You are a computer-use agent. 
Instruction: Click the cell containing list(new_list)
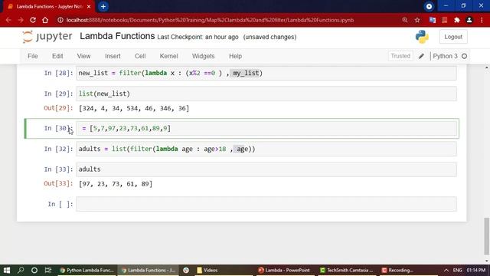pyautogui.click(x=266, y=94)
